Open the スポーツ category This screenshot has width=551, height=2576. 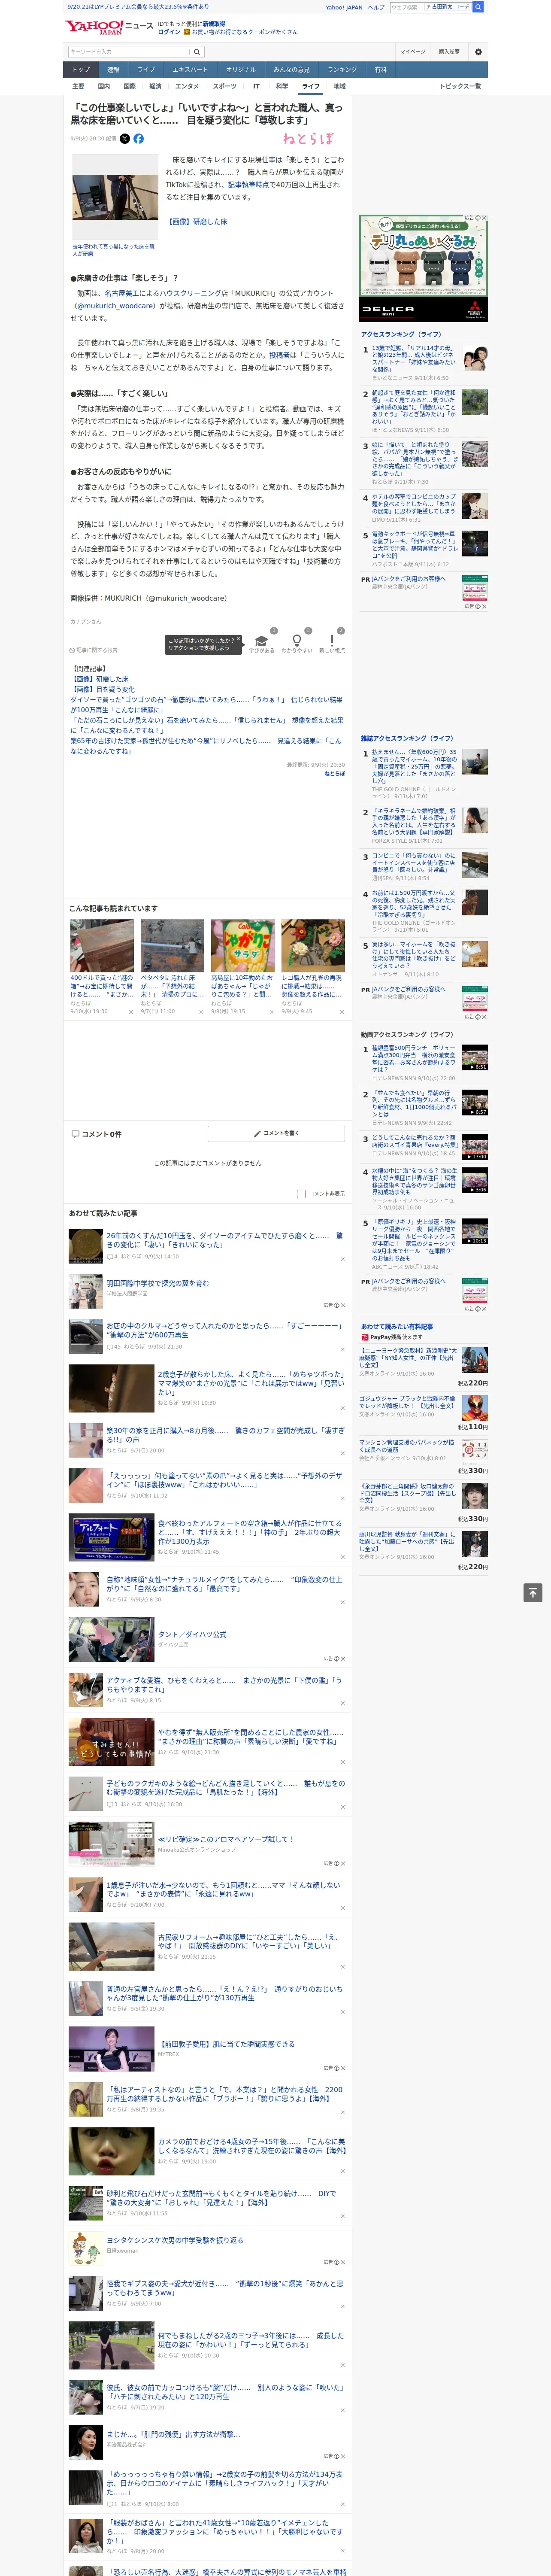[225, 86]
